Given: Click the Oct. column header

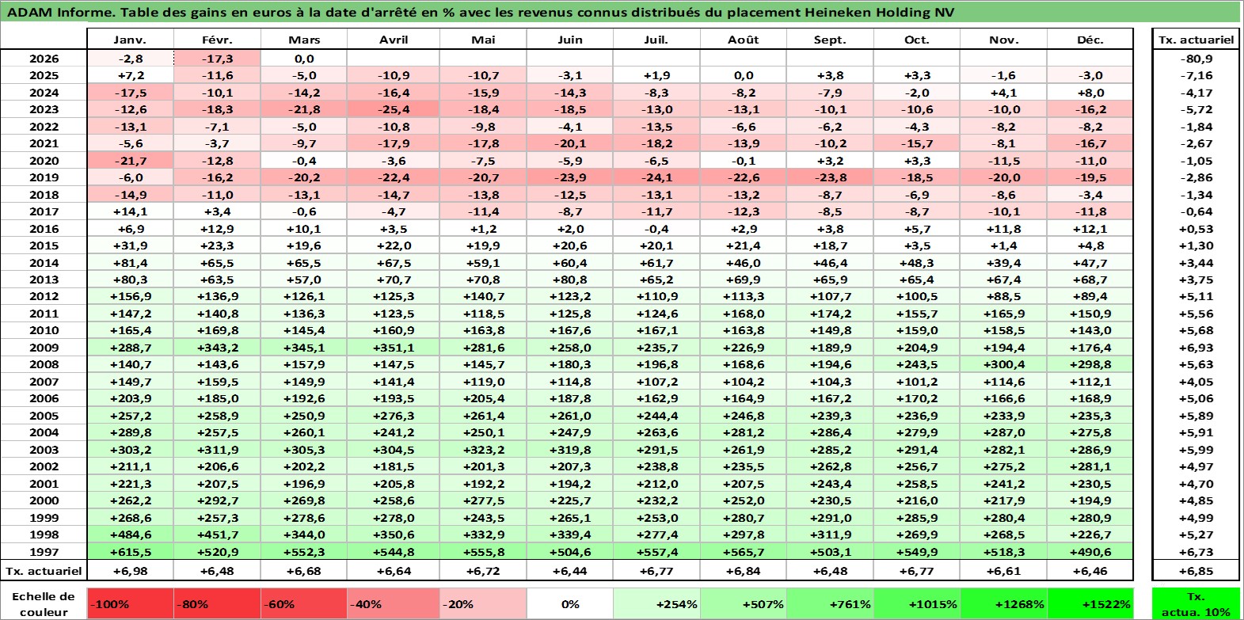Looking at the screenshot, I should 917,40.
